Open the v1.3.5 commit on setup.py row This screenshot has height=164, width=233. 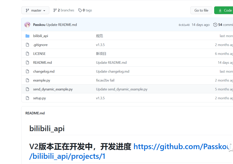100,98
